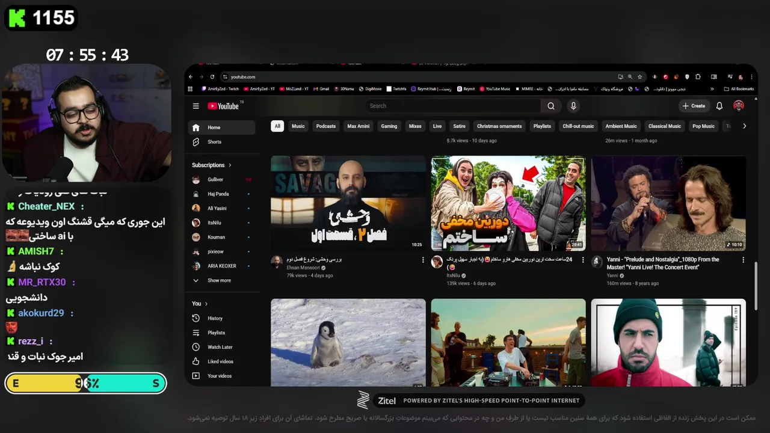Click the youtube.com address bar
Screen dimensions: 770x433
pyautogui.click(x=421, y=77)
